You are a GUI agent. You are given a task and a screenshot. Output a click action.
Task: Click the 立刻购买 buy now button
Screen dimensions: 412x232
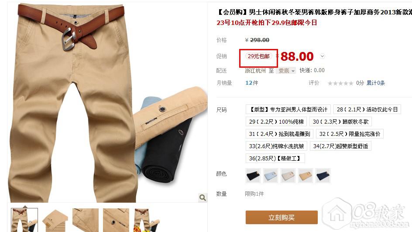[282, 217]
